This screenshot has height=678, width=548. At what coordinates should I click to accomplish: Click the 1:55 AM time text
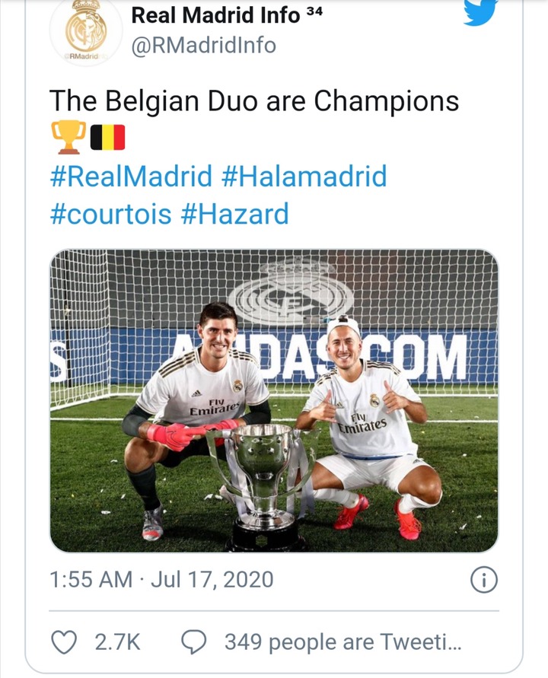pyautogui.click(x=91, y=579)
